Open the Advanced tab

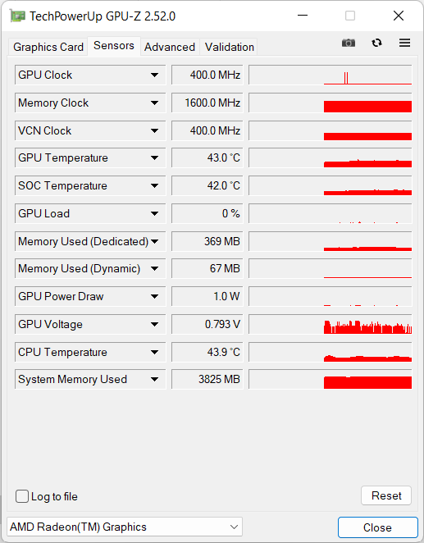170,47
